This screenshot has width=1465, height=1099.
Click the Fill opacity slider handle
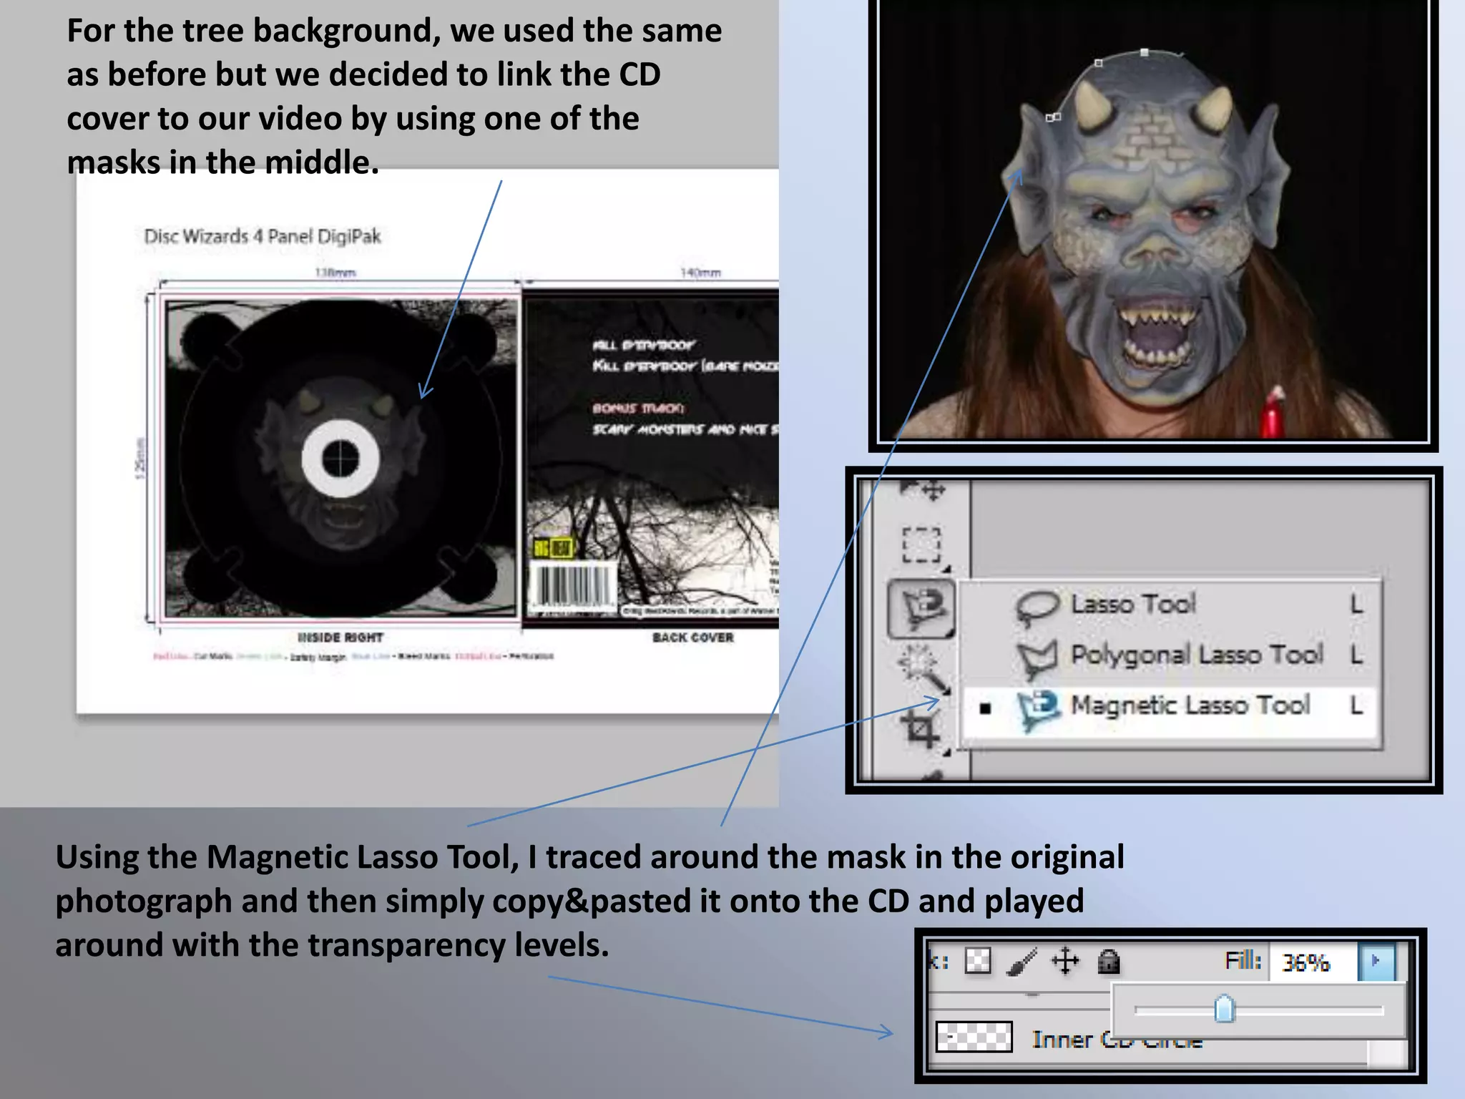(x=1225, y=1009)
